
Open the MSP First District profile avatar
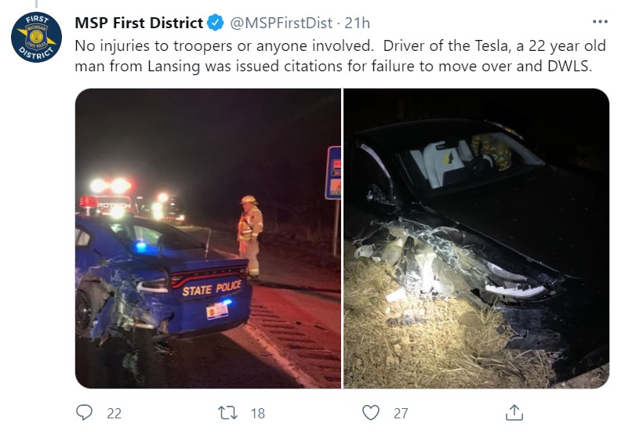pos(37,38)
